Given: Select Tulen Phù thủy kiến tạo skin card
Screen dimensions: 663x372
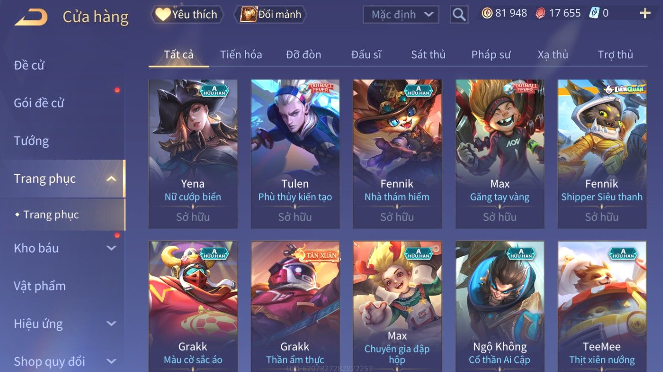Looking at the screenshot, I should [295, 154].
